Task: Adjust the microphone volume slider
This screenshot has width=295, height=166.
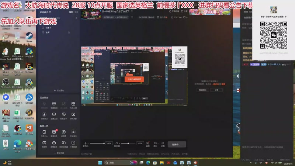Action: (97, 143)
